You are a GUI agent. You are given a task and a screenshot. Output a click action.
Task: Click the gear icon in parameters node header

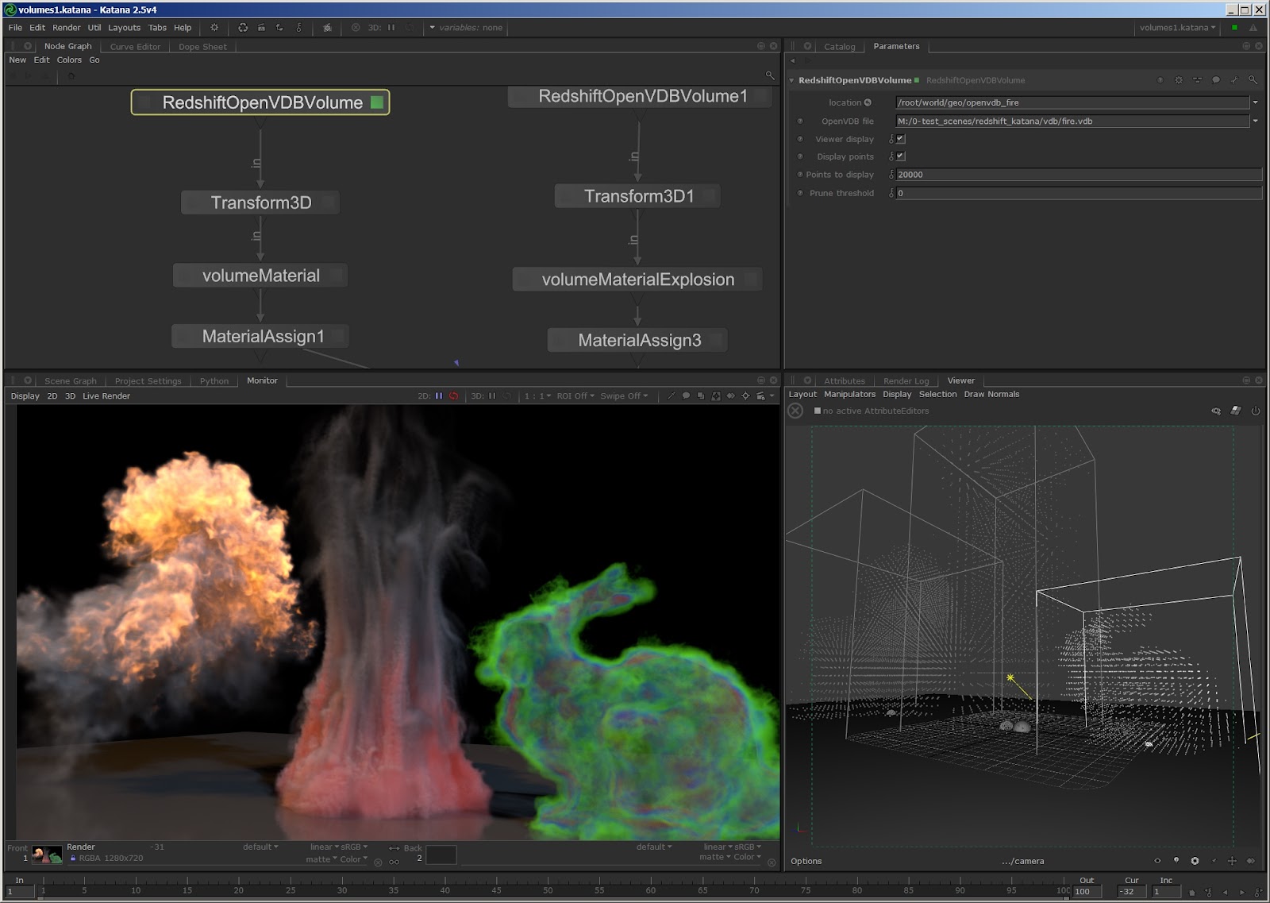tap(1179, 80)
